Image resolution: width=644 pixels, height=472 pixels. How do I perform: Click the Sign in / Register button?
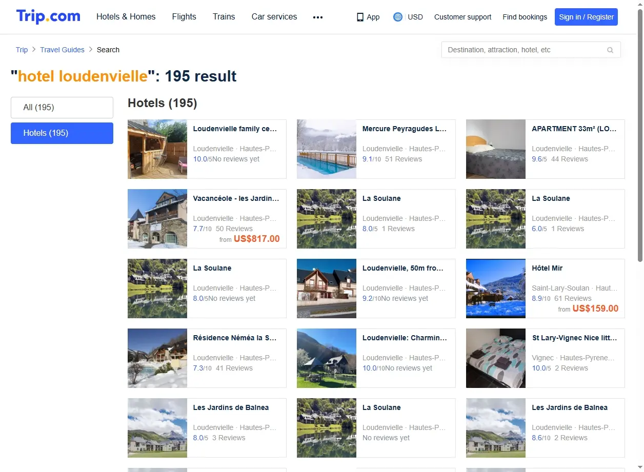[586, 17]
